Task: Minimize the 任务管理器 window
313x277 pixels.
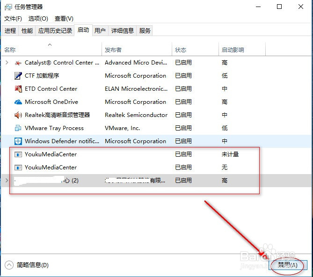Action: pos(258,7)
